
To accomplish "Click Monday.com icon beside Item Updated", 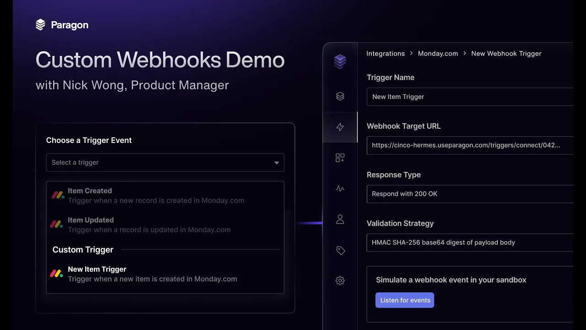I will click(x=56, y=225).
